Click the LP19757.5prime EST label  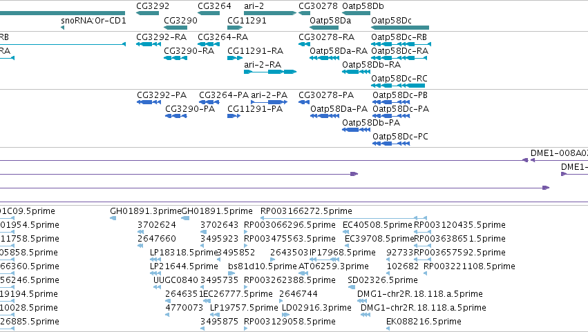coord(244,309)
